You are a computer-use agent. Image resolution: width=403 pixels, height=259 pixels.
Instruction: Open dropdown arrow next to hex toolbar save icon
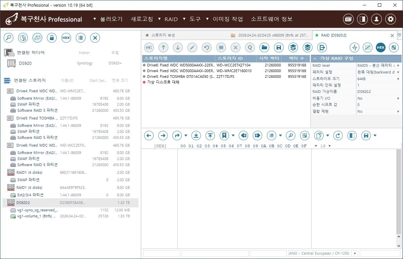375,136
